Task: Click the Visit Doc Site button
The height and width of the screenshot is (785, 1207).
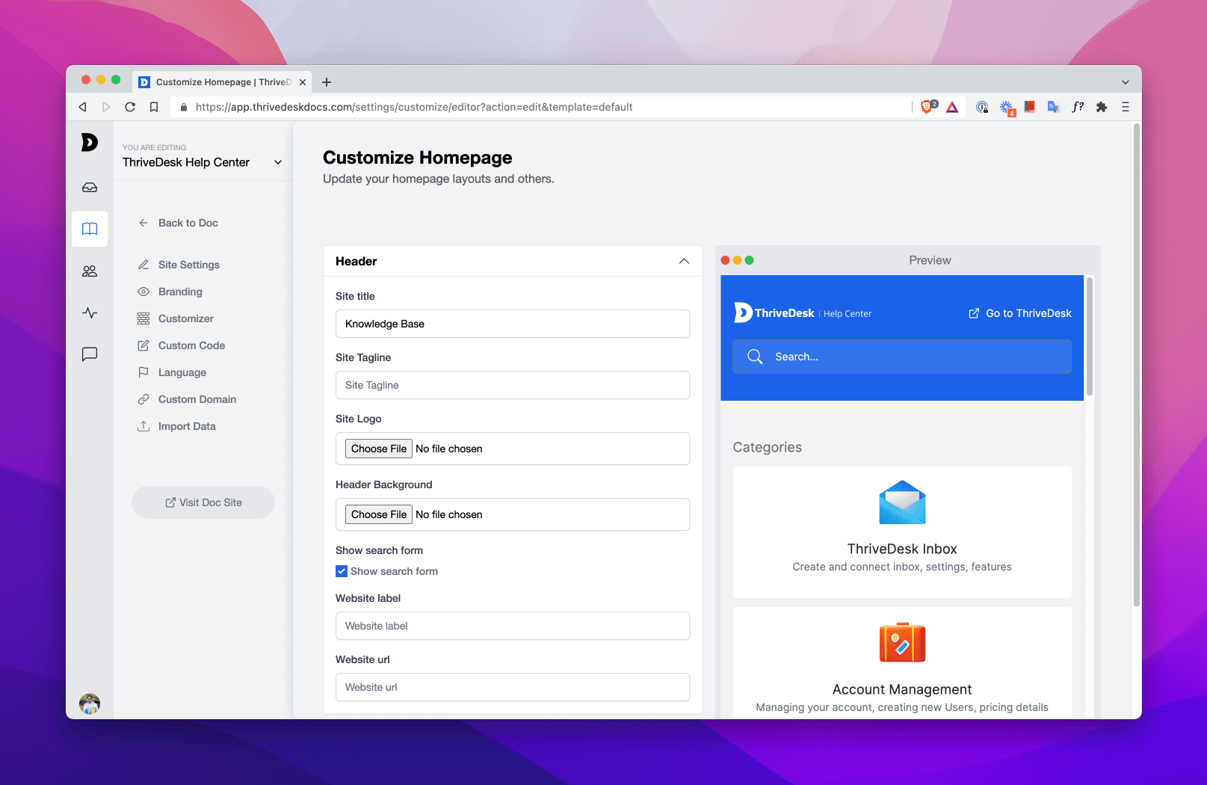Action: pyautogui.click(x=203, y=502)
